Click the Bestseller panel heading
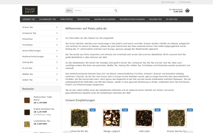The image size is (213, 133). click(40, 89)
